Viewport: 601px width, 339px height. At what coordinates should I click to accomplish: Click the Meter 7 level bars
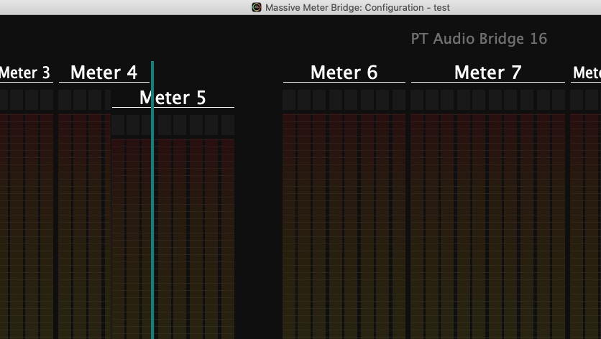pos(487,226)
